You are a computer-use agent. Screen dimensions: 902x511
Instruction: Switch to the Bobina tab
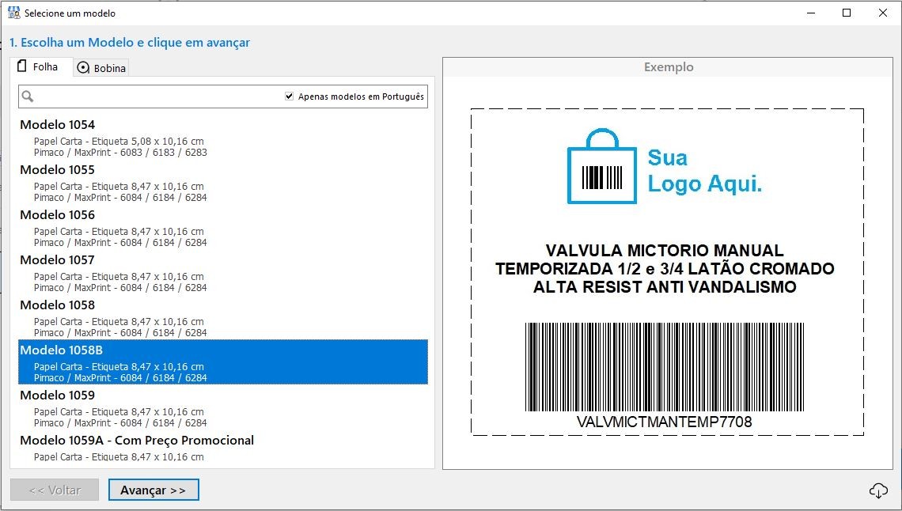pos(101,68)
